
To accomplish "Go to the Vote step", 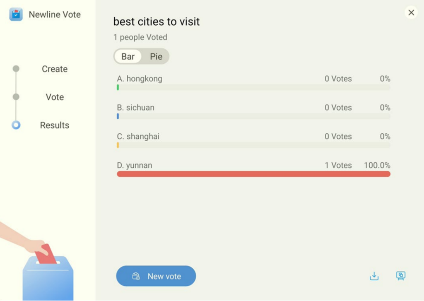I will pos(55,97).
